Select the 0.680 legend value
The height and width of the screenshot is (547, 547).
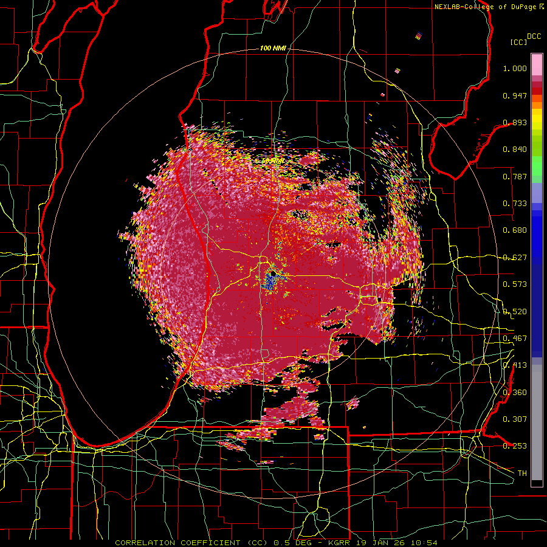pyautogui.click(x=515, y=230)
